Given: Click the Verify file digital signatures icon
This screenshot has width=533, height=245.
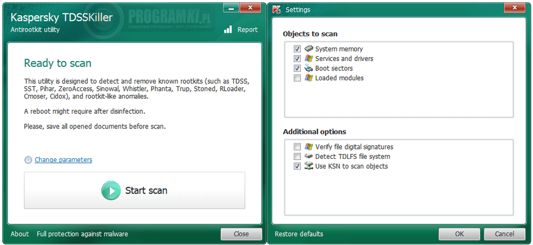Looking at the screenshot, I should (309, 147).
